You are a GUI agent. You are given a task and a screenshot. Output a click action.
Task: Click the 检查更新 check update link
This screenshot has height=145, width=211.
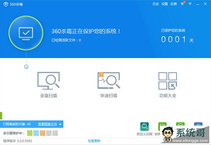click(94, 141)
